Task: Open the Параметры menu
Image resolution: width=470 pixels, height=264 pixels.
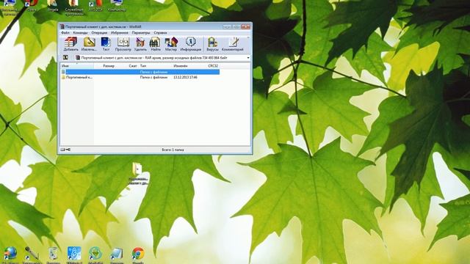Action: [140, 32]
